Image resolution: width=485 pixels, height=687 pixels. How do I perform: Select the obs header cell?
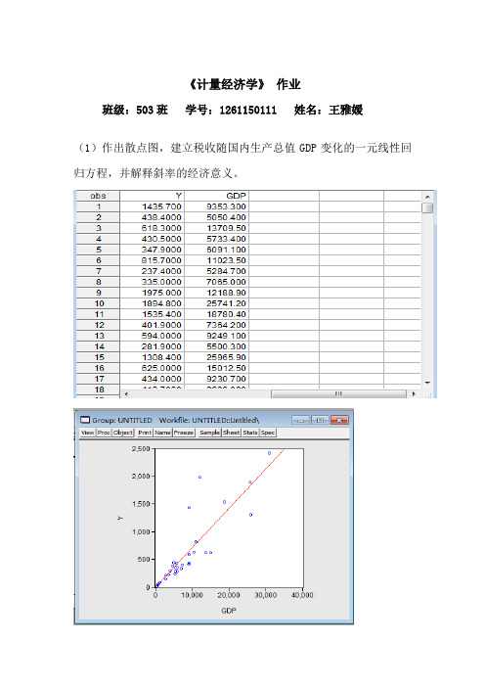tap(98, 196)
